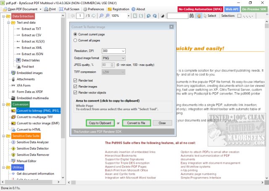
Task: Click the Embedded multimedia clapper icon
Action: (x=13, y=98)
